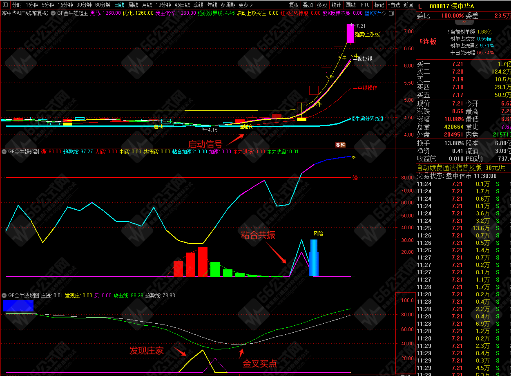Click the 买三 7.19 bid row
This screenshot has height=376, width=511.
[x=464, y=79]
